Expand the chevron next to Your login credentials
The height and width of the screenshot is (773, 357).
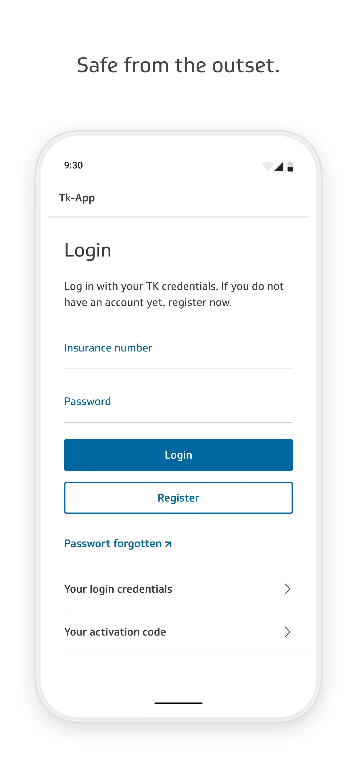click(x=287, y=589)
